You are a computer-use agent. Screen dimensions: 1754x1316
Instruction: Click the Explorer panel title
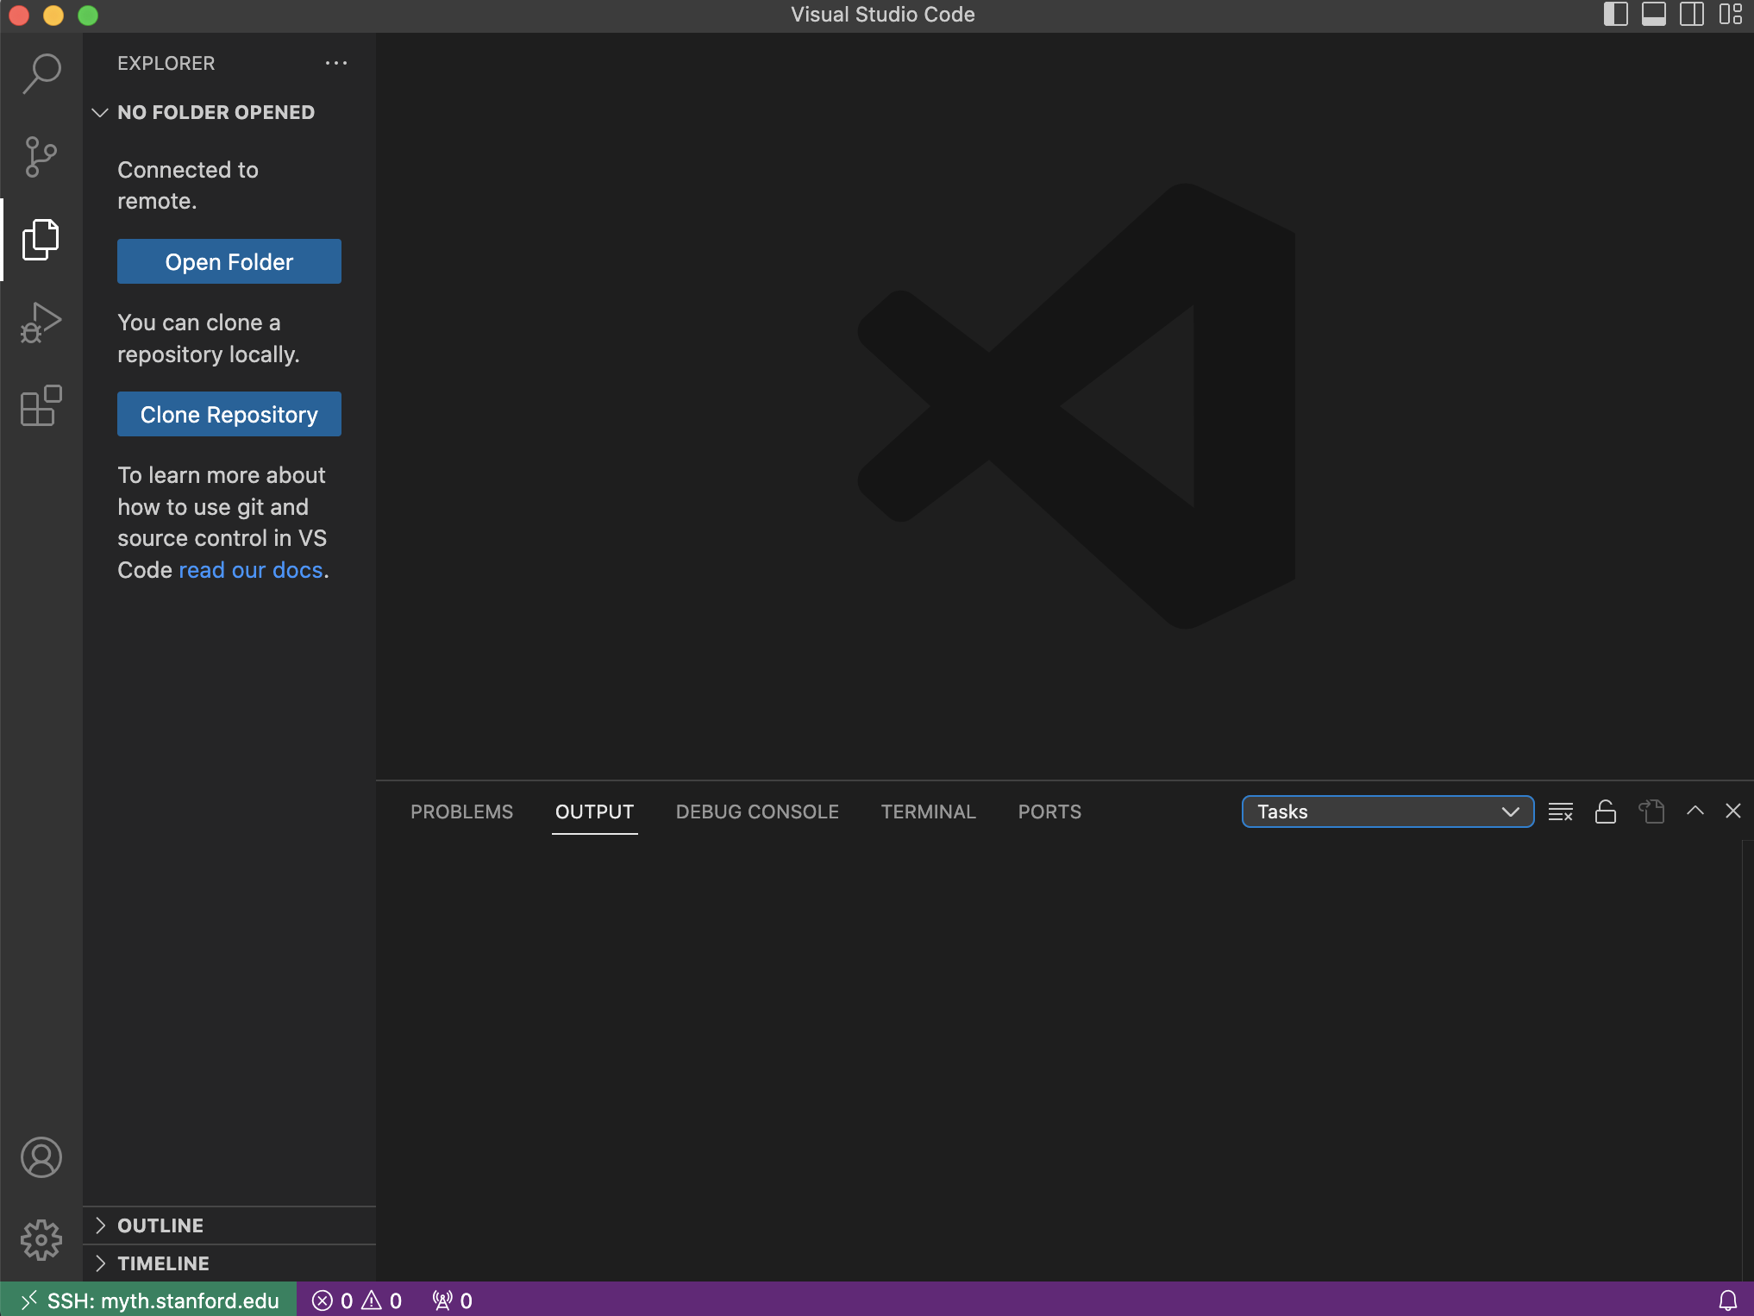[x=166, y=63]
